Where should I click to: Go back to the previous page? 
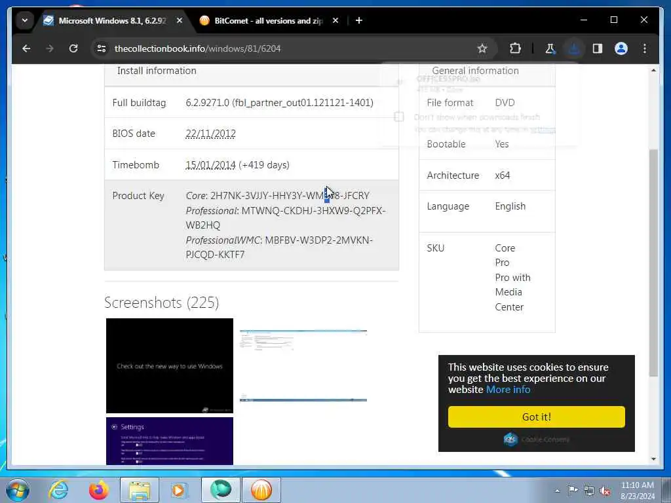(26, 48)
